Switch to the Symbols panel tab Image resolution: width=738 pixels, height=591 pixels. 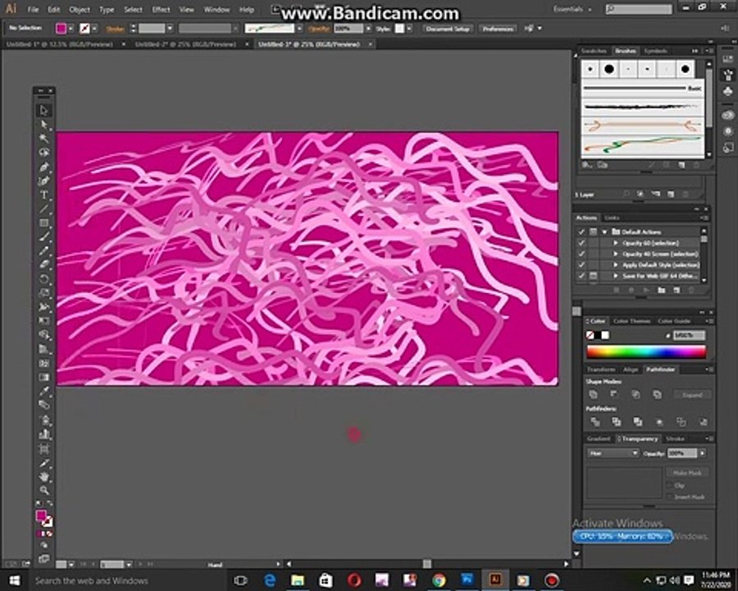(656, 51)
